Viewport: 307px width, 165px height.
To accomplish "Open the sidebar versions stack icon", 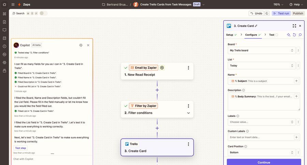I will [4, 71].
